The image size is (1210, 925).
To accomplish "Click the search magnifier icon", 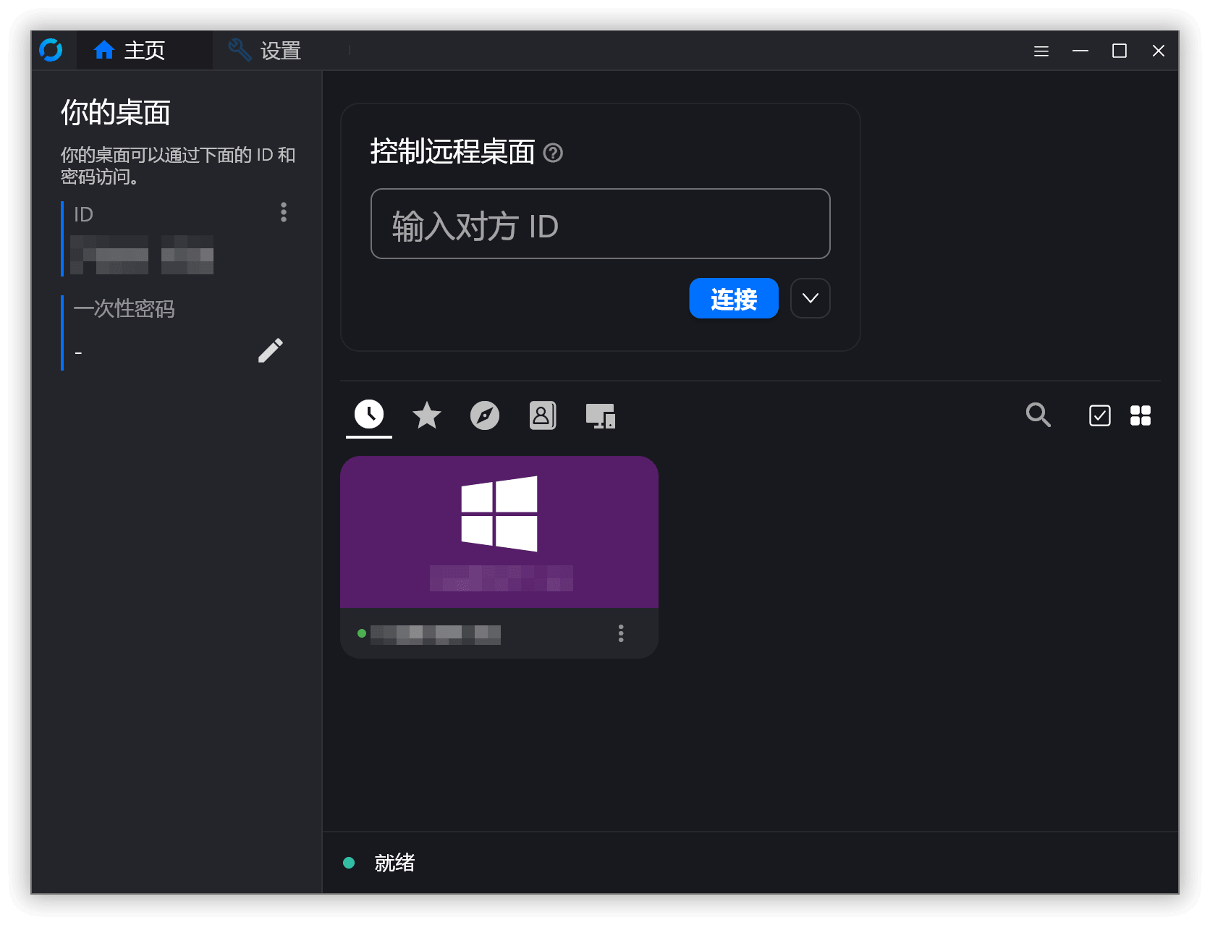I will click(x=1038, y=415).
